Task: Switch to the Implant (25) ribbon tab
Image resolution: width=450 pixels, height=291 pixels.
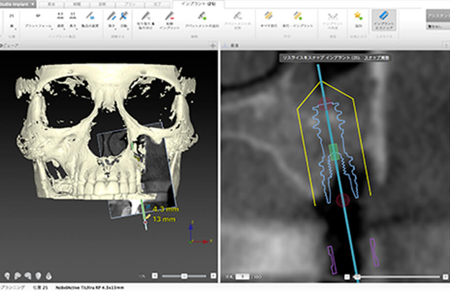Action: (x=199, y=4)
